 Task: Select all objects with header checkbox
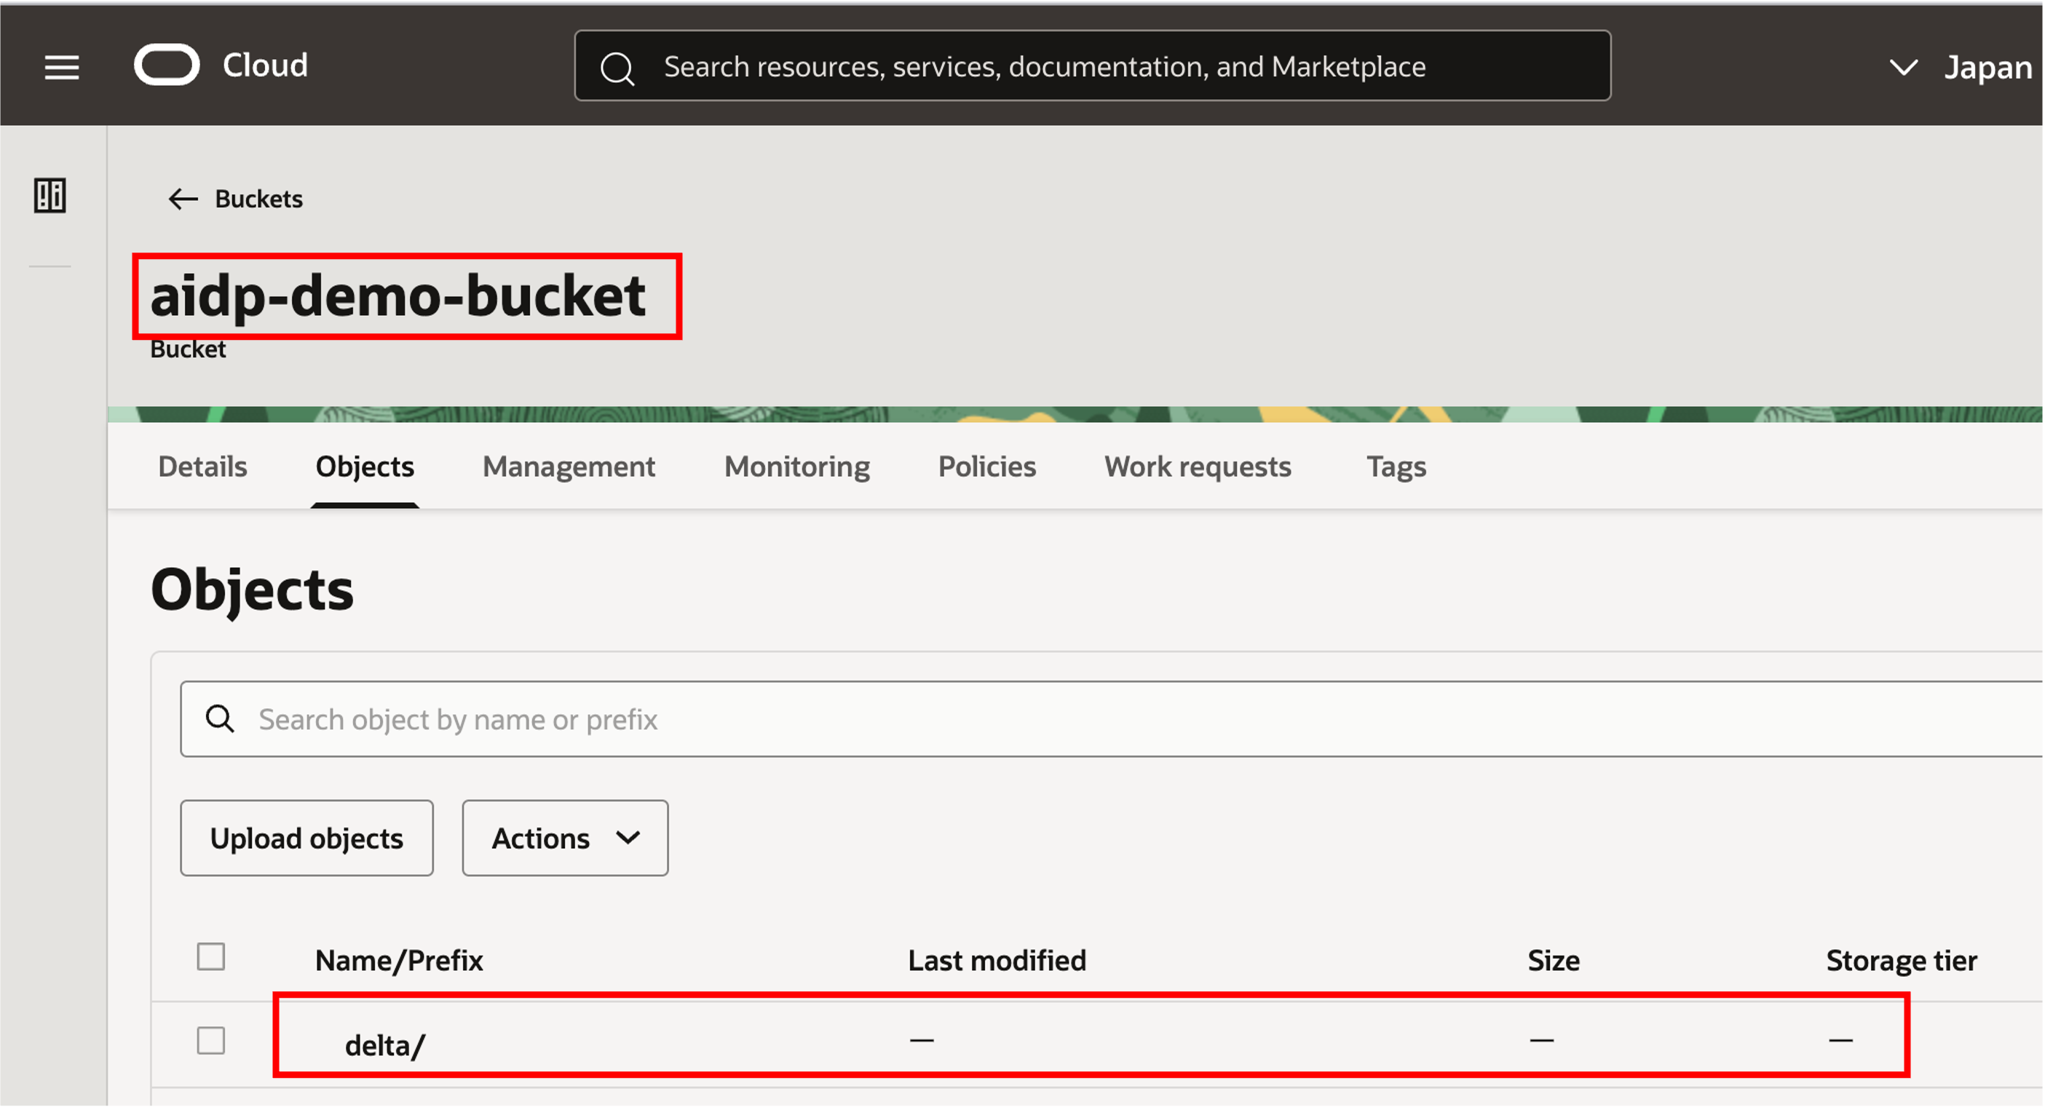point(211,957)
